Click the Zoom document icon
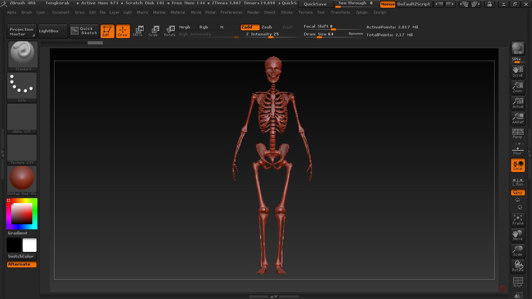Image resolution: width=532 pixels, height=299 pixels. click(518, 87)
